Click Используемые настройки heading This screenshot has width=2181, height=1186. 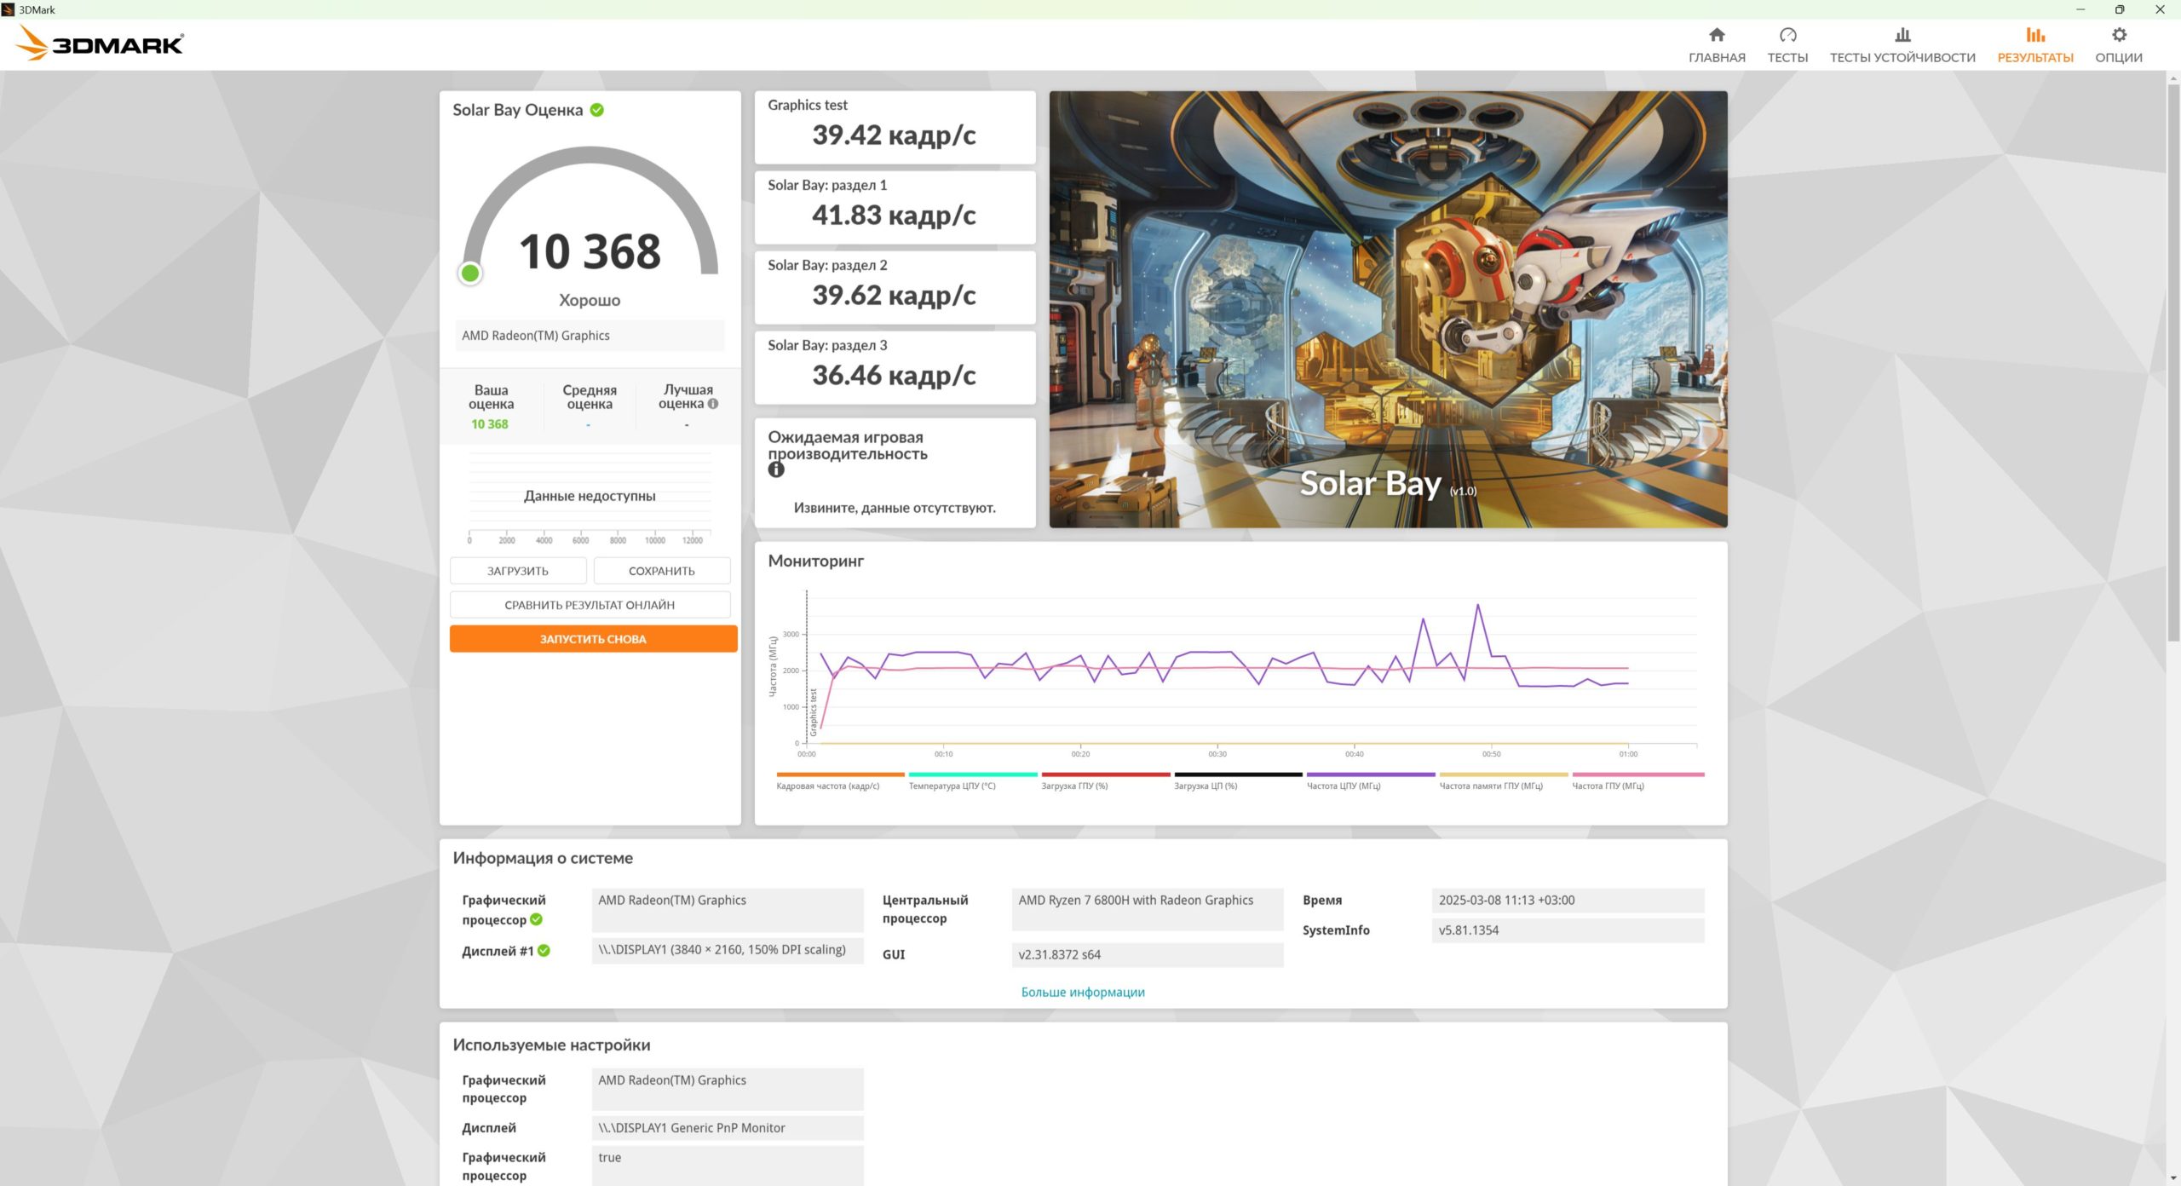click(551, 1045)
